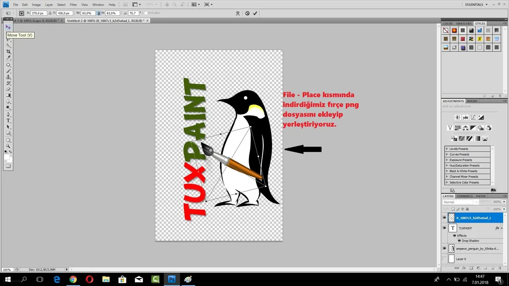The image size is (509, 286).
Task: Switch to warp mode in options bar
Action: coord(238,13)
